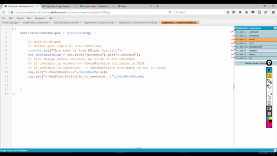Open the Registration_Component editor tab
The height and width of the screenshot is (156, 277).
pyautogui.click(x=35, y=23)
